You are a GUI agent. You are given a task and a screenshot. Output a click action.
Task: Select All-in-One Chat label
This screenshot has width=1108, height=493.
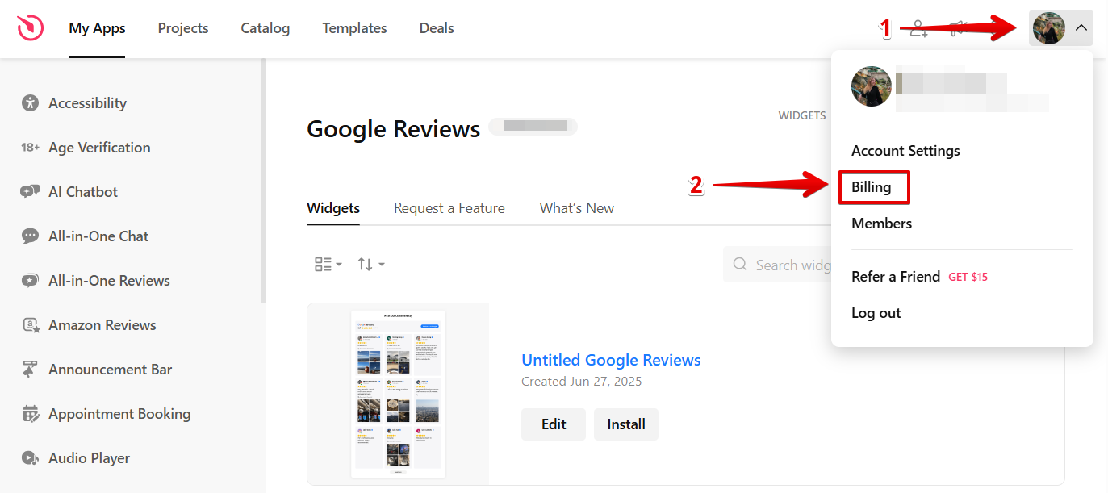98,236
